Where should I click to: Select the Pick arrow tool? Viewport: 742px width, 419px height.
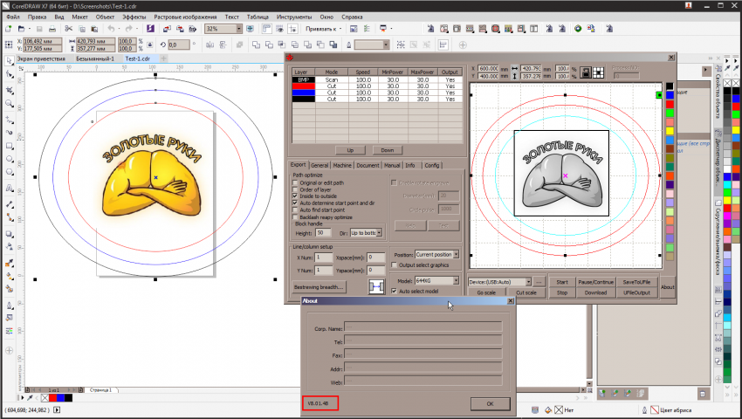(x=9, y=61)
